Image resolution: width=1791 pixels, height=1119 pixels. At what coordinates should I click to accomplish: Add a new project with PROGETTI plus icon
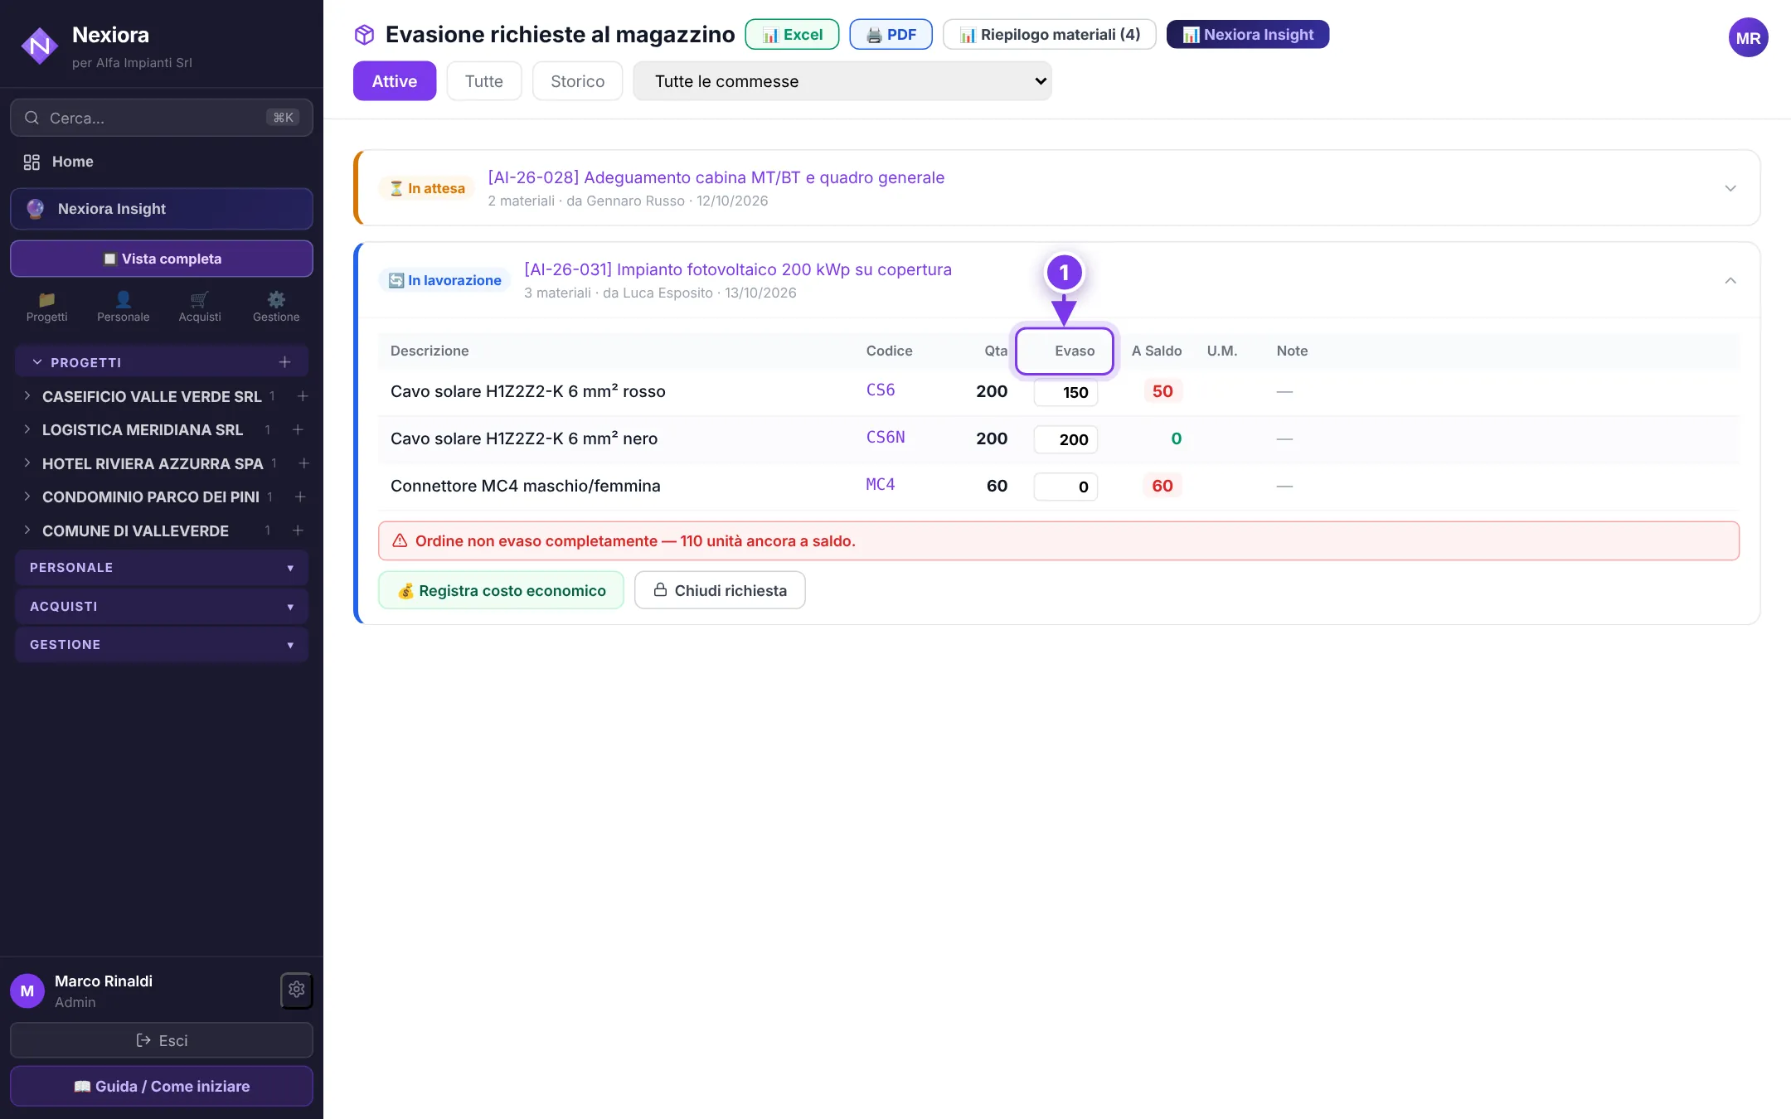(284, 362)
